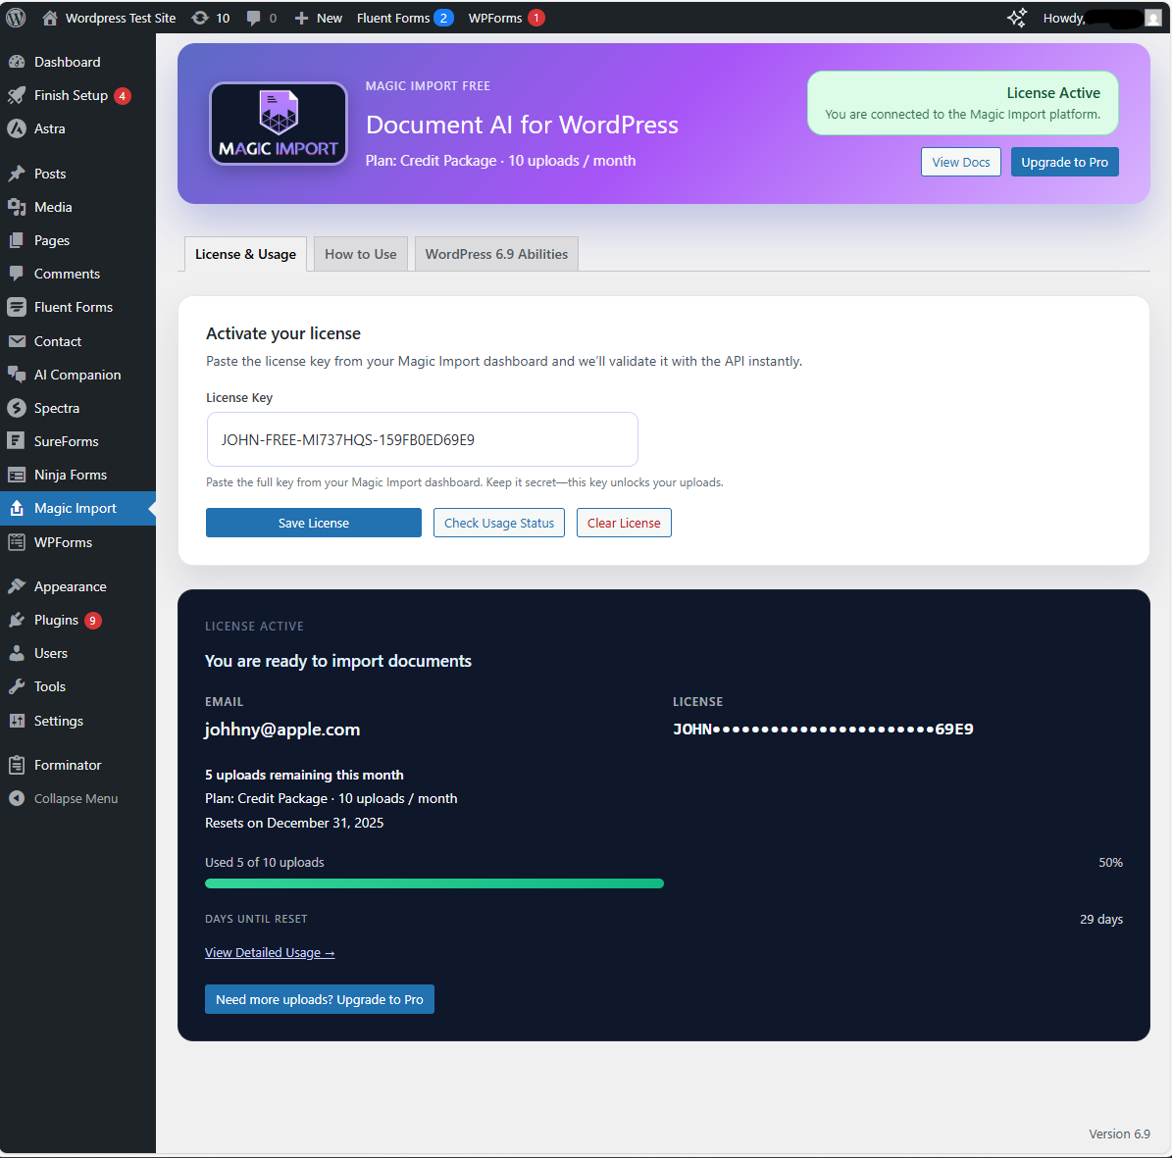Click the View Docs button
This screenshot has height=1158, width=1172.
point(960,162)
